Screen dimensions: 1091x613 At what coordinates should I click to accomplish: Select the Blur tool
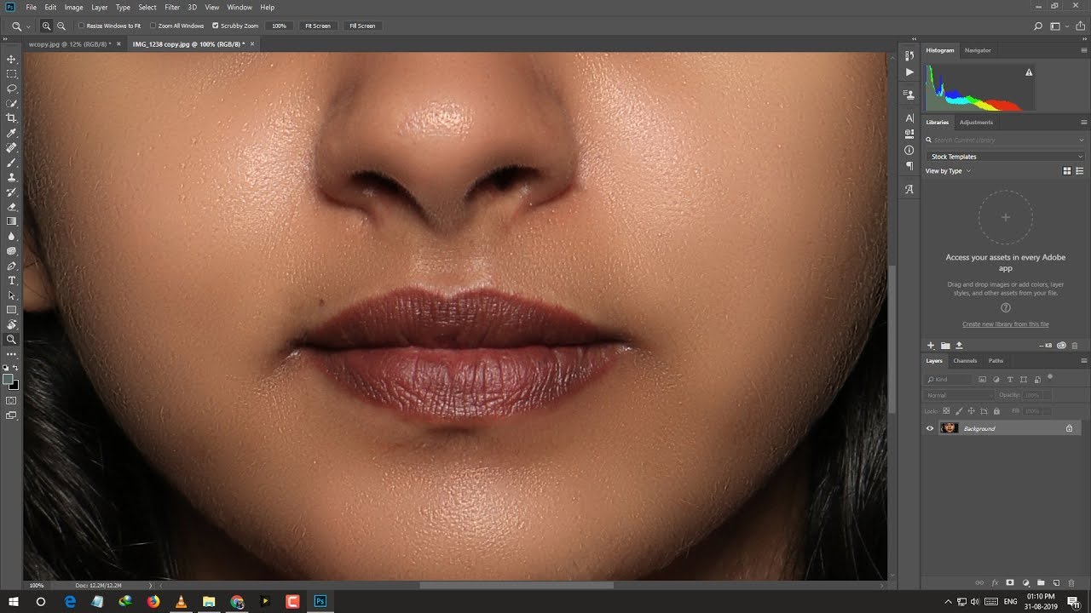pyautogui.click(x=12, y=236)
